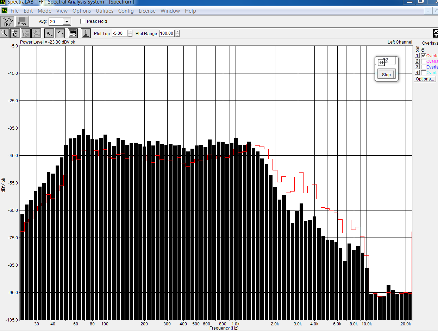
Task: Click Stop in the floating panel
Action: click(x=386, y=74)
